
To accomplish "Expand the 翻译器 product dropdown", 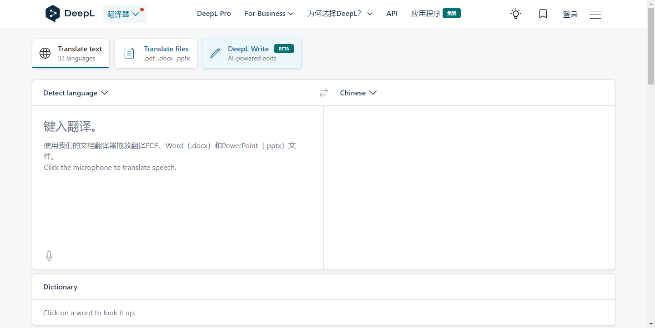I will [124, 14].
